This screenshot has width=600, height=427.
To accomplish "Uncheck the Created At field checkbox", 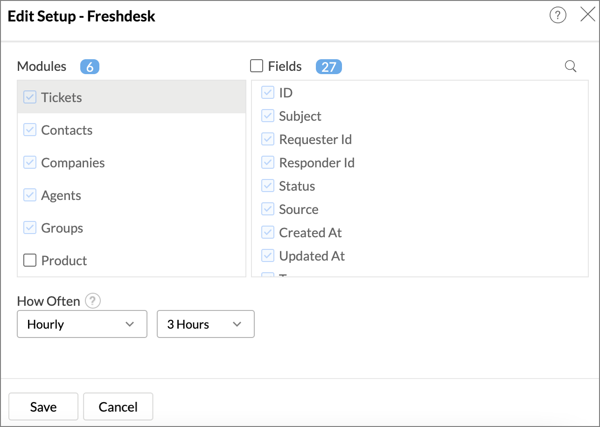I will pyautogui.click(x=268, y=232).
